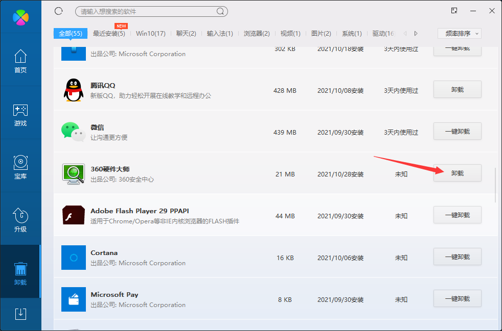Click the 360硬件大师 app icon

74,174
